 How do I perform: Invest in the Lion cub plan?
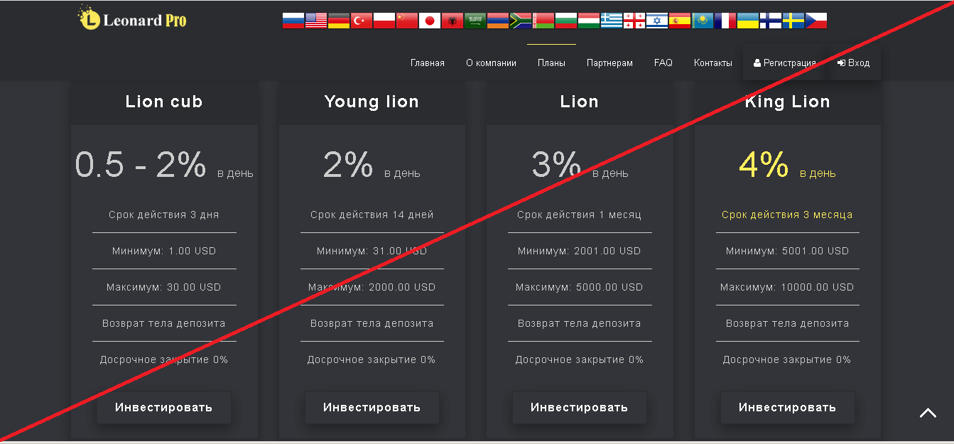pyautogui.click(x=164, y=408)
